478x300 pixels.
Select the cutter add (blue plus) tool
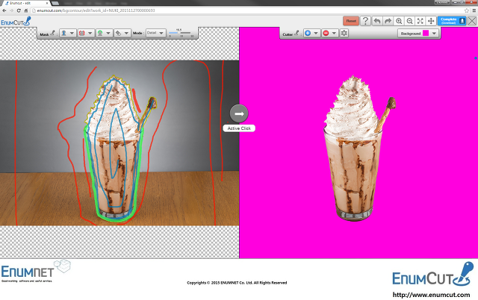tap(308, 33)
